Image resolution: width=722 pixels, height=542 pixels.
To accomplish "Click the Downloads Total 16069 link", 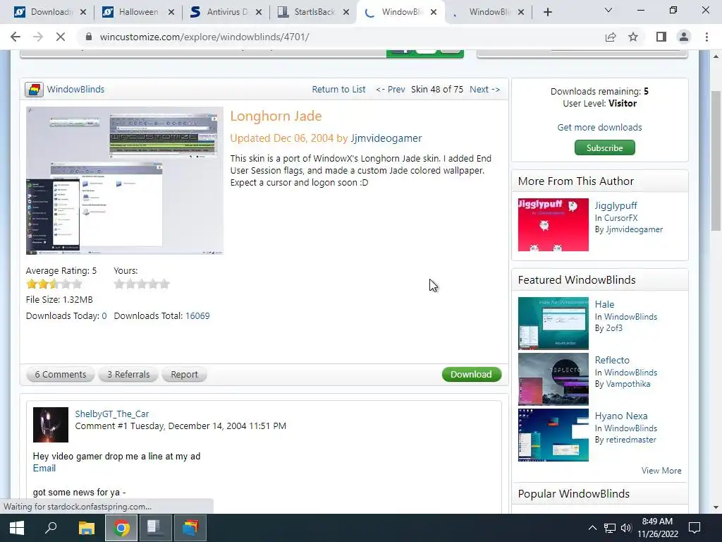I will [x=197, y=316].
